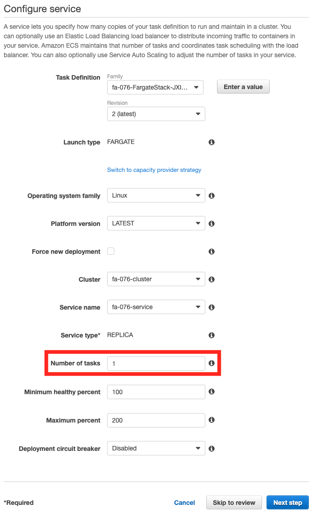
Task: Expand the Revision dropdown
Action: [156, 114]
